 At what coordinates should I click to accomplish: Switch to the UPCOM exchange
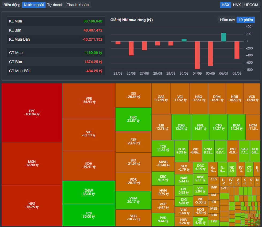(x=251, y=5)
